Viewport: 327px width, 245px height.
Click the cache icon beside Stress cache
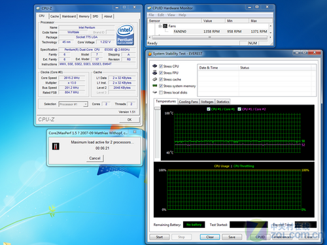click(155, 79)
